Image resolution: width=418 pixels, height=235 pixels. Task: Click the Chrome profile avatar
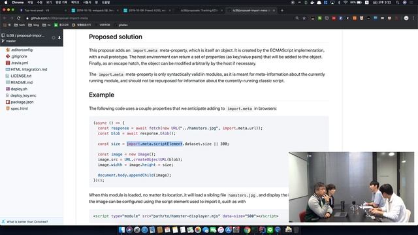click(x=406, y=18)
